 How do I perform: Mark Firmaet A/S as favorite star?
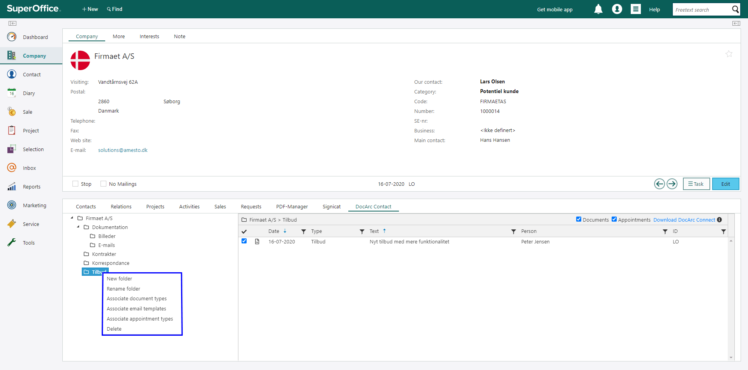pyautogui.click(x=729, y=54)
